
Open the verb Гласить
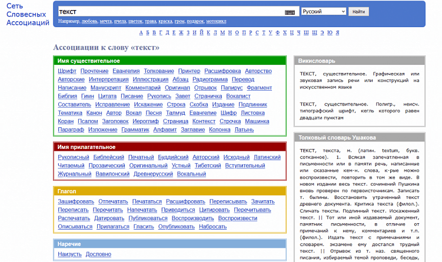(x=144, y=227)
